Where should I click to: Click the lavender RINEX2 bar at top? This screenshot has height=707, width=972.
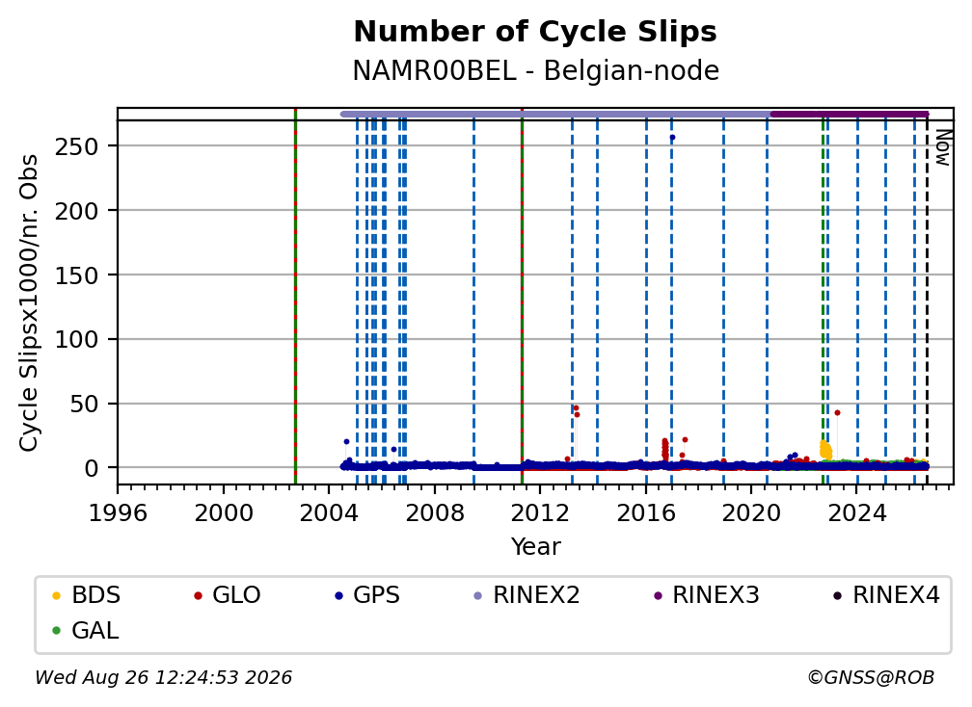[555, 114]
